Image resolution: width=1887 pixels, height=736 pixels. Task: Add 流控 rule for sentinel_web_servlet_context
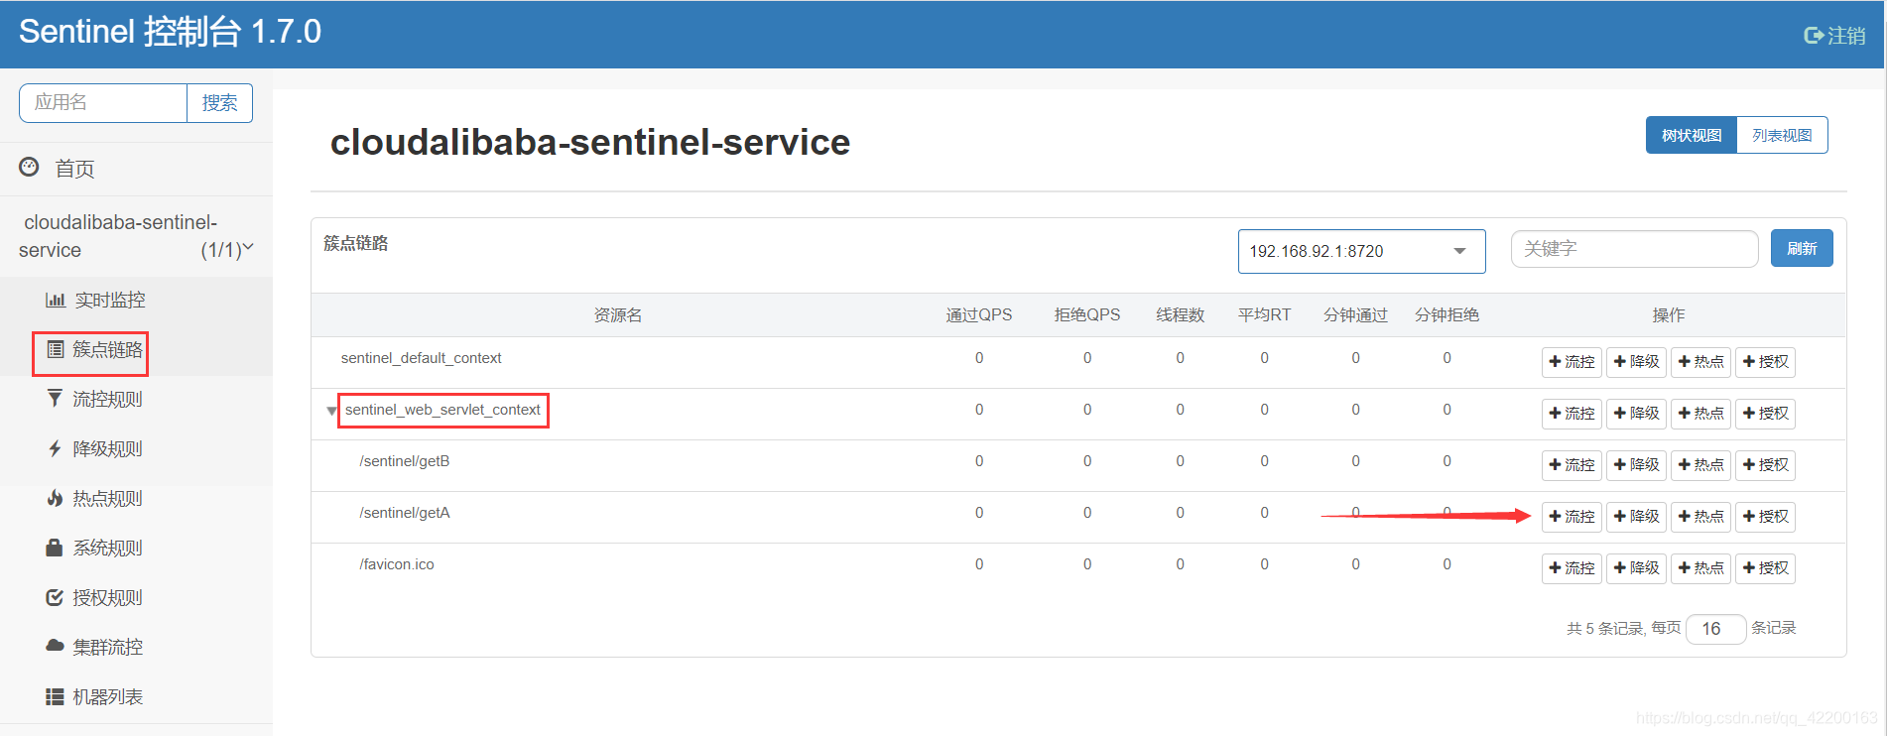(x=1572, y=414)
